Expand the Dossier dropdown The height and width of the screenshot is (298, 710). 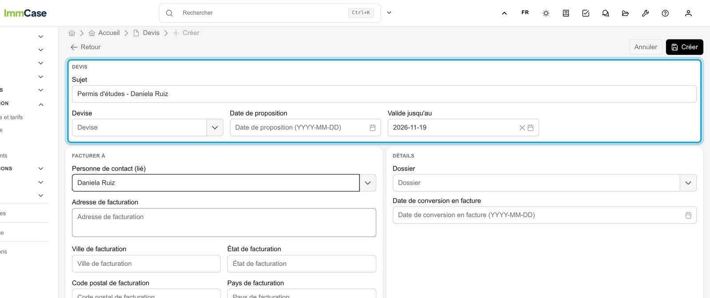688,183
